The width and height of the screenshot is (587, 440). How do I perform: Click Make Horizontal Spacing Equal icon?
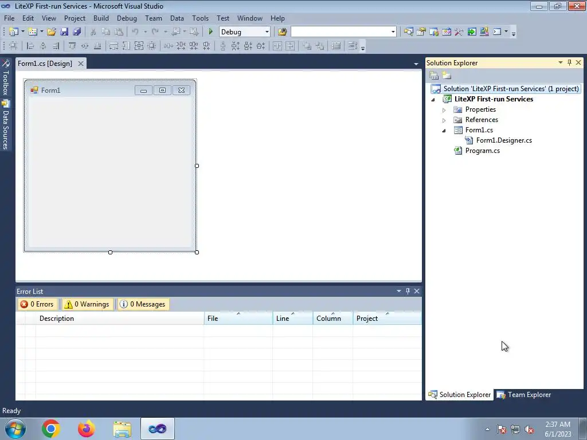click(169, 46)
